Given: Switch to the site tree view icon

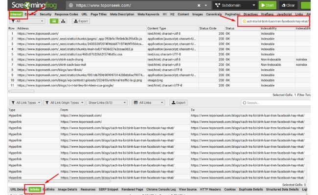Looking at the screenshot, I should [x=64, y=21].
